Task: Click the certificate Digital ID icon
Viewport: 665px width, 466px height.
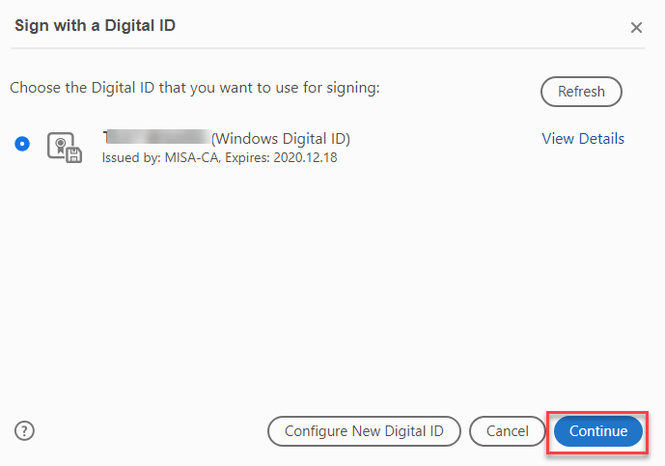Action: pyautogui.click(x=64, y=146)
